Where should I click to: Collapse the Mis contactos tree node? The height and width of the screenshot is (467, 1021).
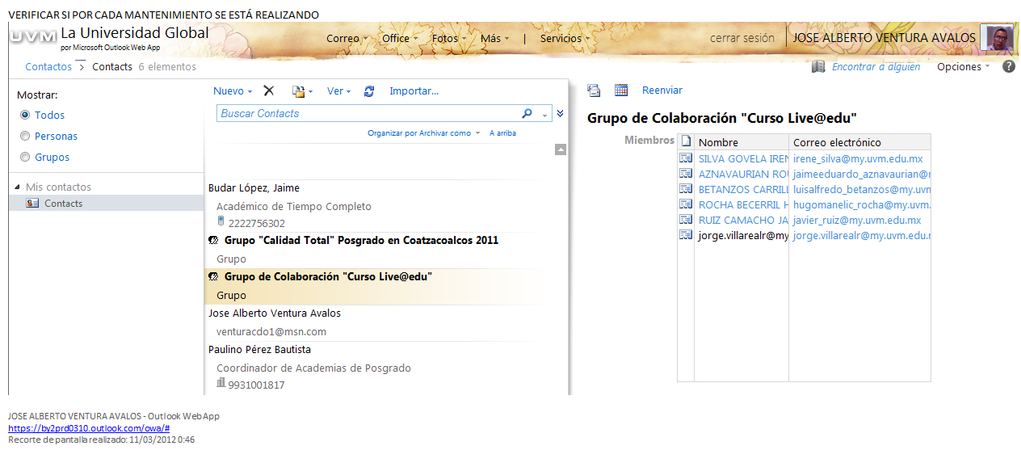coord(18,187)
